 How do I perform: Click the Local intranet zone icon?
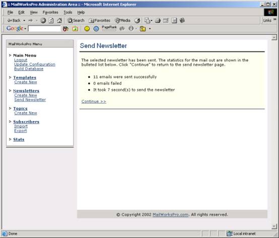point(230,233)
